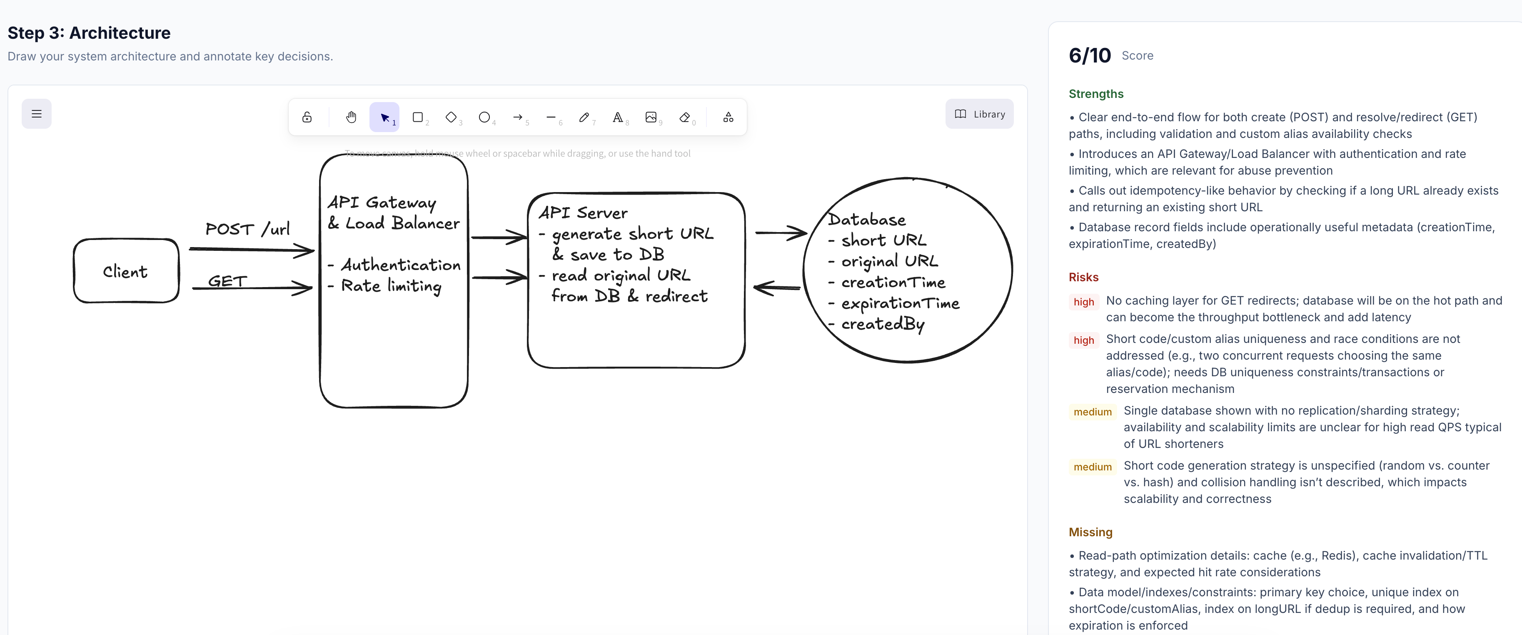The width and height of the screenshot is (1522, 635).
Task: Click 'Step 3: Architecture' heading
Action: click(x=89, y=32)
